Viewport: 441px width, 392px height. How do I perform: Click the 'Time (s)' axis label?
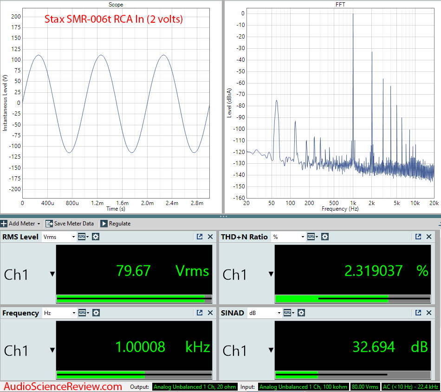[116, 209]
